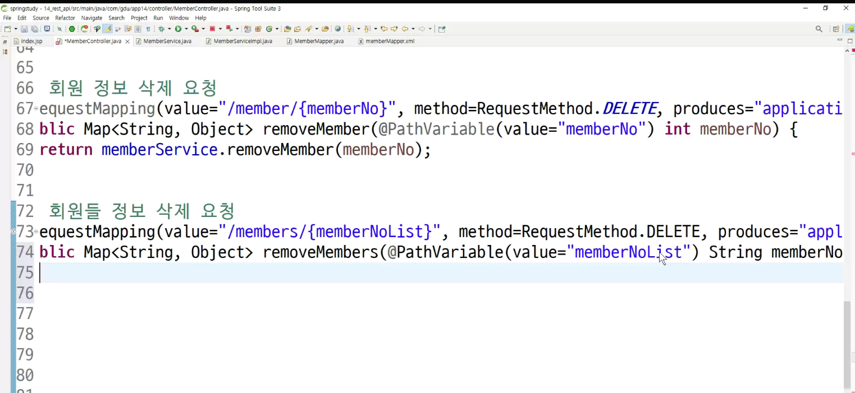Switch to the memberMapper.xml tab

(x=390, y=41)
